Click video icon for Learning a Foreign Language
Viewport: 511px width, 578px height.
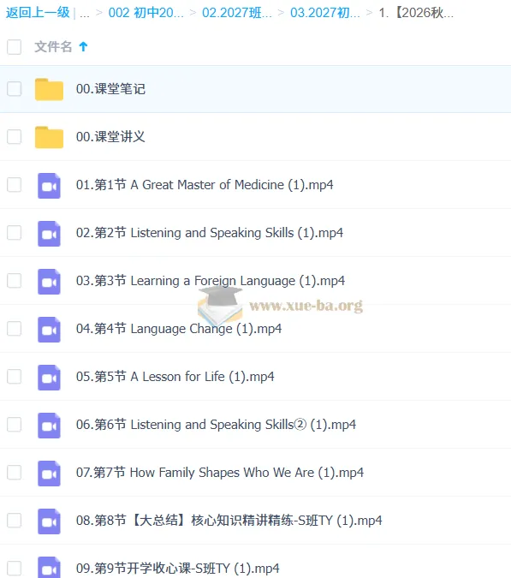click(49, 281)
